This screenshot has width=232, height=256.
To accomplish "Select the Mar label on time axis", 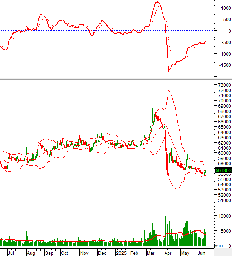I will [151, 253].
